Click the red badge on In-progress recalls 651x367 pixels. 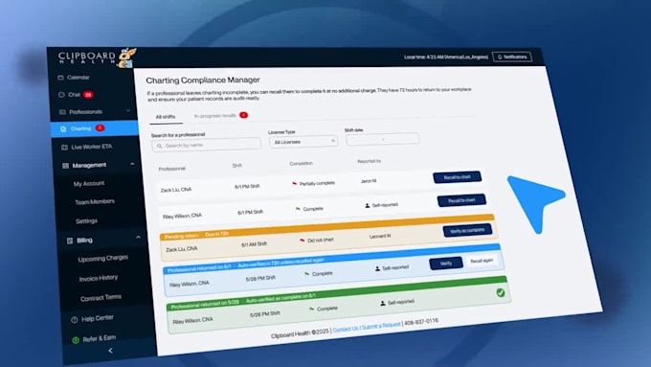[244, 115]
